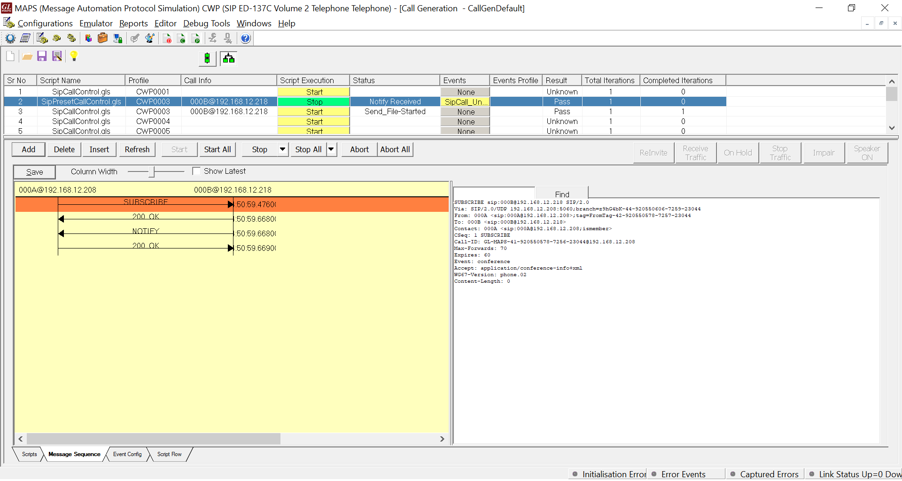Click the green hierarchy tree layout icon
Image resolution: width=902 pixels, height=481 pixels.
229,58
